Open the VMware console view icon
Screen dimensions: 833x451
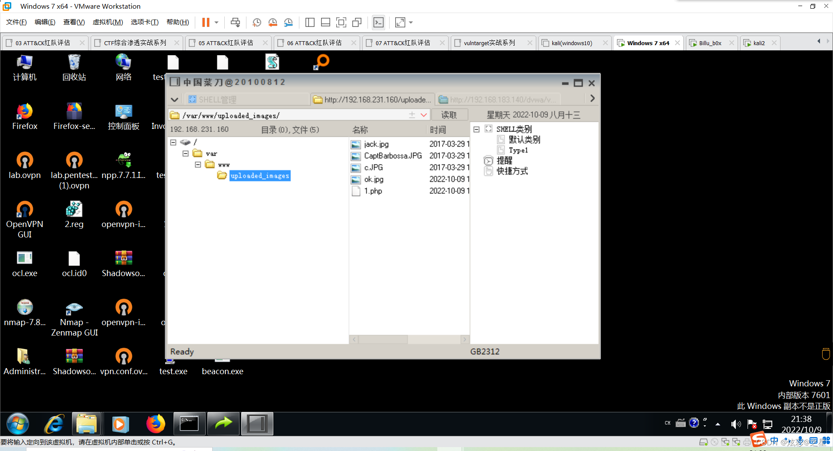378,22
